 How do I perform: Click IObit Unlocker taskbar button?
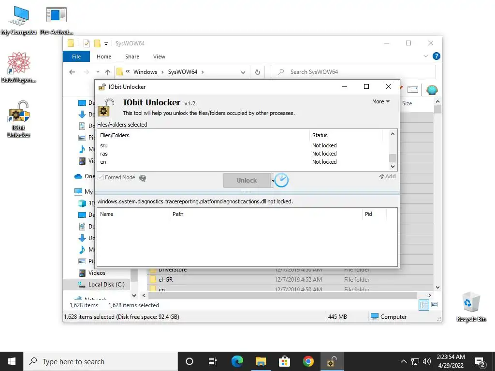(x=332, y=361)
